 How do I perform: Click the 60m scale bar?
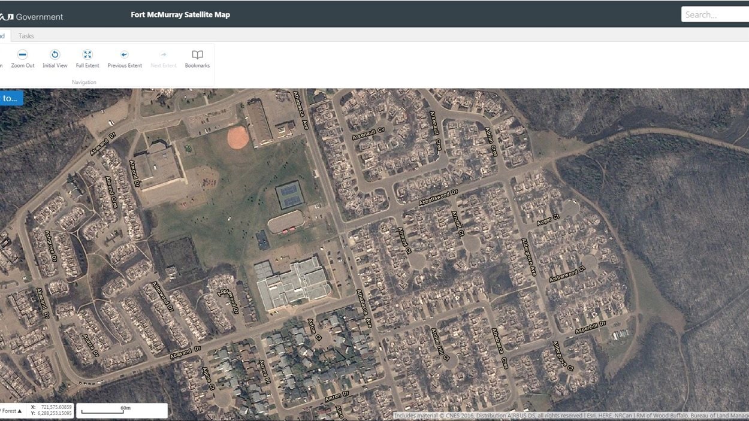(123, 411)
